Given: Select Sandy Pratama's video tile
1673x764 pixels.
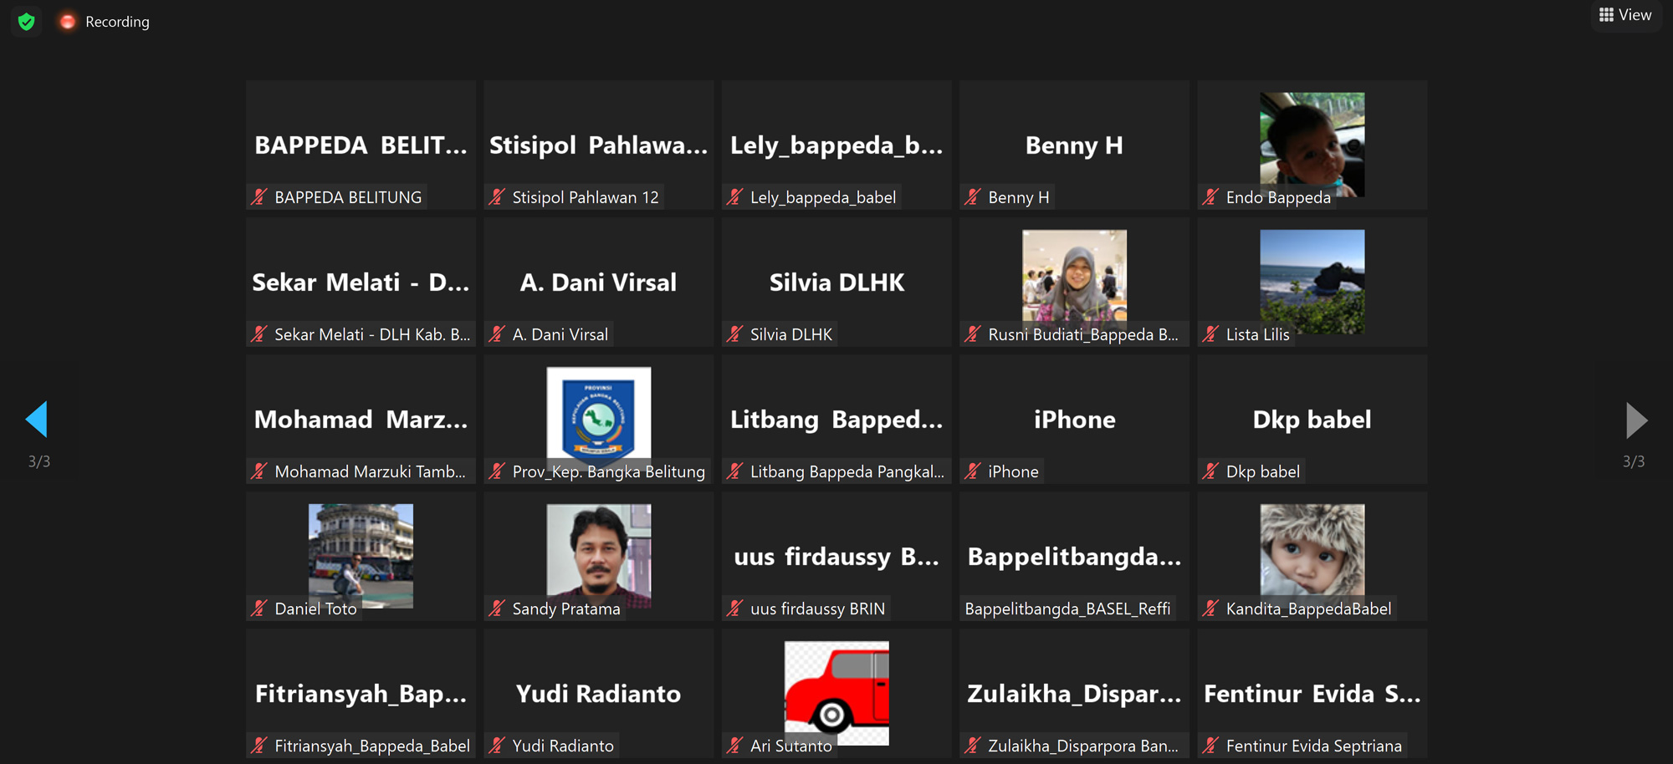Looking at the screenshot, I should tap(599, 556).
